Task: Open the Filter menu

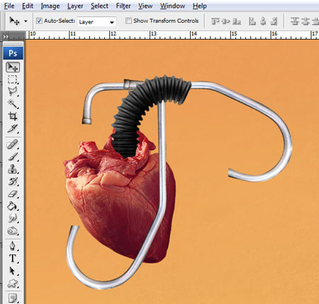Action: [123, 6]
